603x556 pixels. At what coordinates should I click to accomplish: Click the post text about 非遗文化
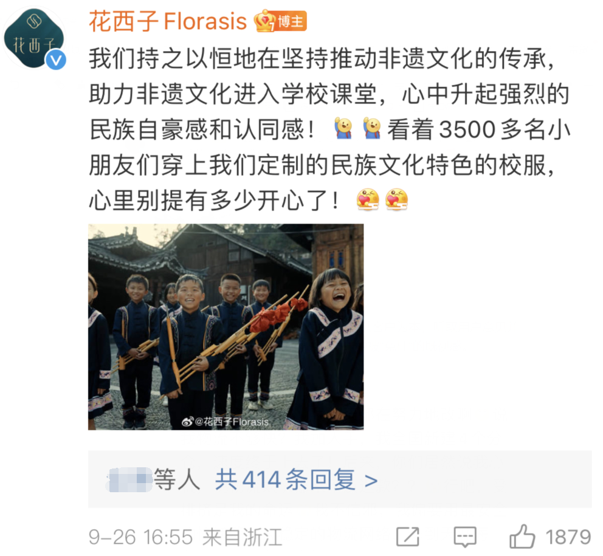pos(330,130)
